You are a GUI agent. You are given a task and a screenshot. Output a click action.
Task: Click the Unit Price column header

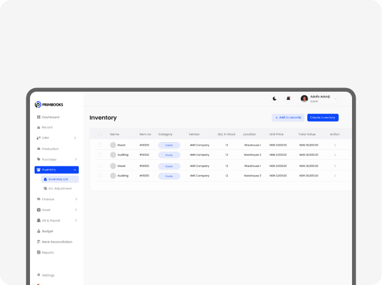(x=276, y=134)
